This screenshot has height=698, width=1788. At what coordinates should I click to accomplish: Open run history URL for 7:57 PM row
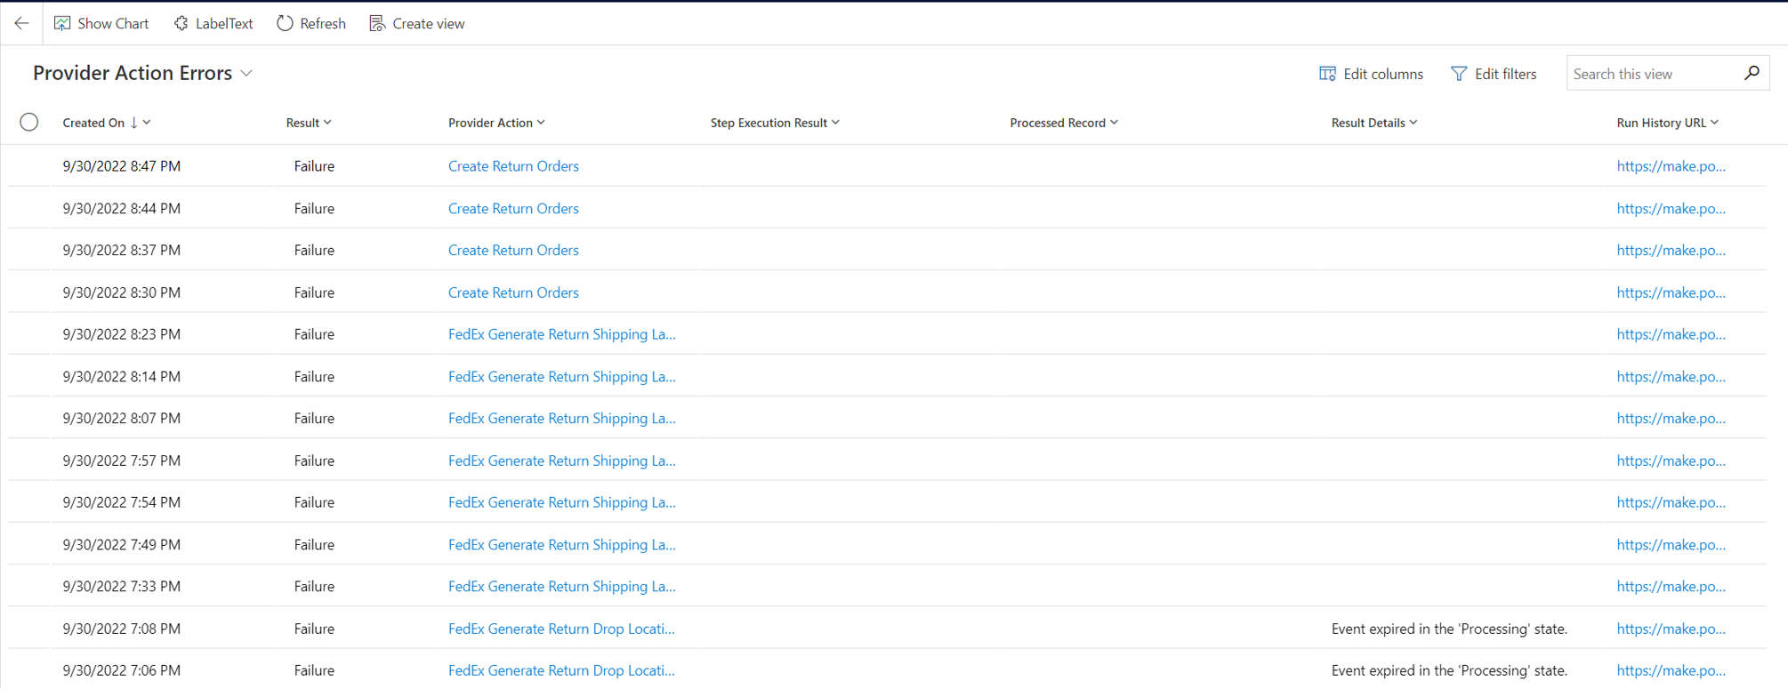(x=1671, y=461)
